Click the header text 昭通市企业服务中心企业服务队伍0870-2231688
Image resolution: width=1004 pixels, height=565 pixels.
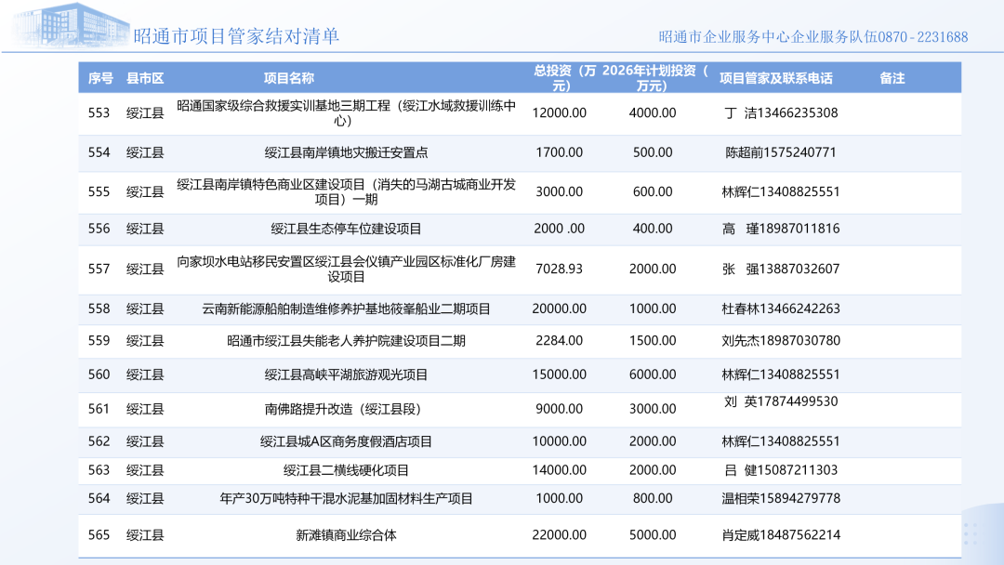point(813,37)
